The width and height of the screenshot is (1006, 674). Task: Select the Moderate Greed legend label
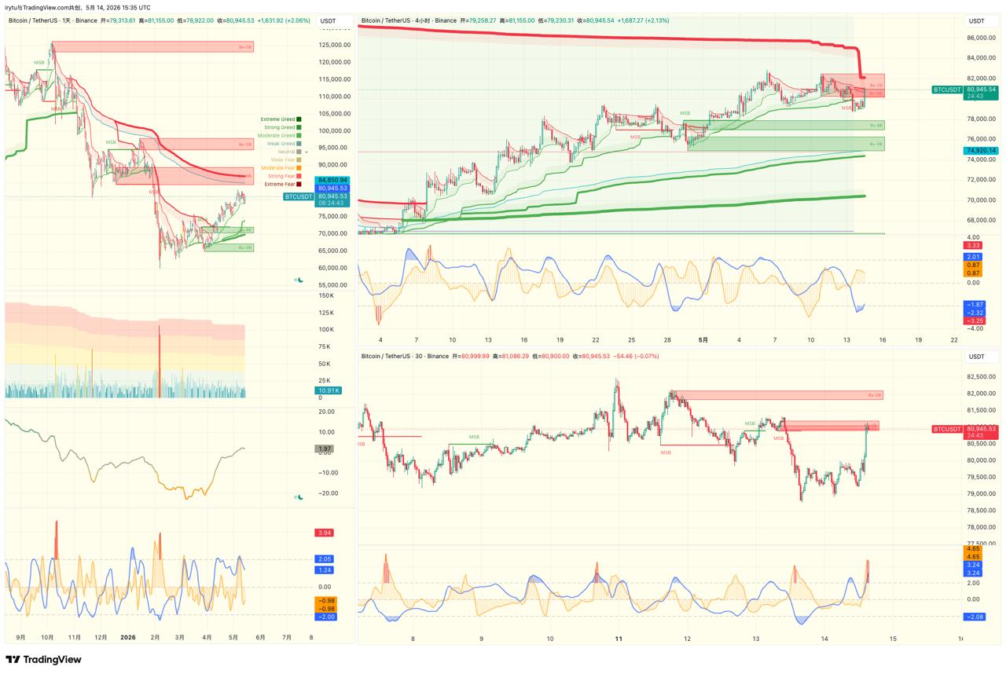coord(277,136)
